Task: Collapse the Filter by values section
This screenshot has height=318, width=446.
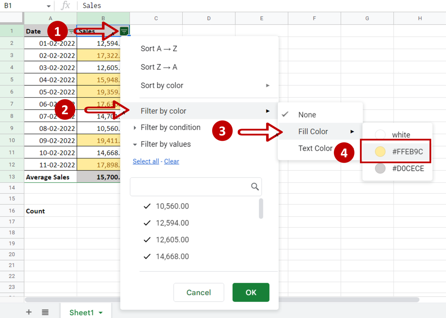Action: coord(135,144)
